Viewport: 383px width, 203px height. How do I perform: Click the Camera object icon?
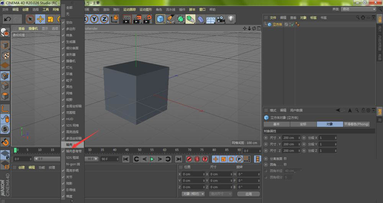(x=221, y=19)
